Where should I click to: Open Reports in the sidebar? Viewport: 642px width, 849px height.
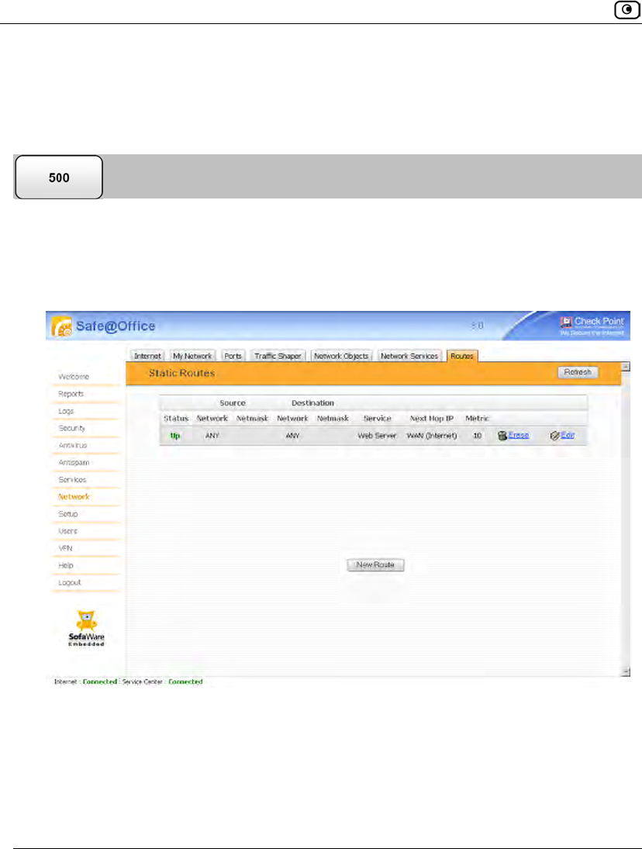point(71,394)
